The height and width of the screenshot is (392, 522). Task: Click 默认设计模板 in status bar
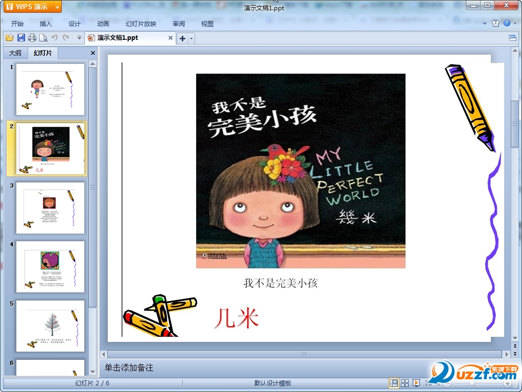coord(273,383)
